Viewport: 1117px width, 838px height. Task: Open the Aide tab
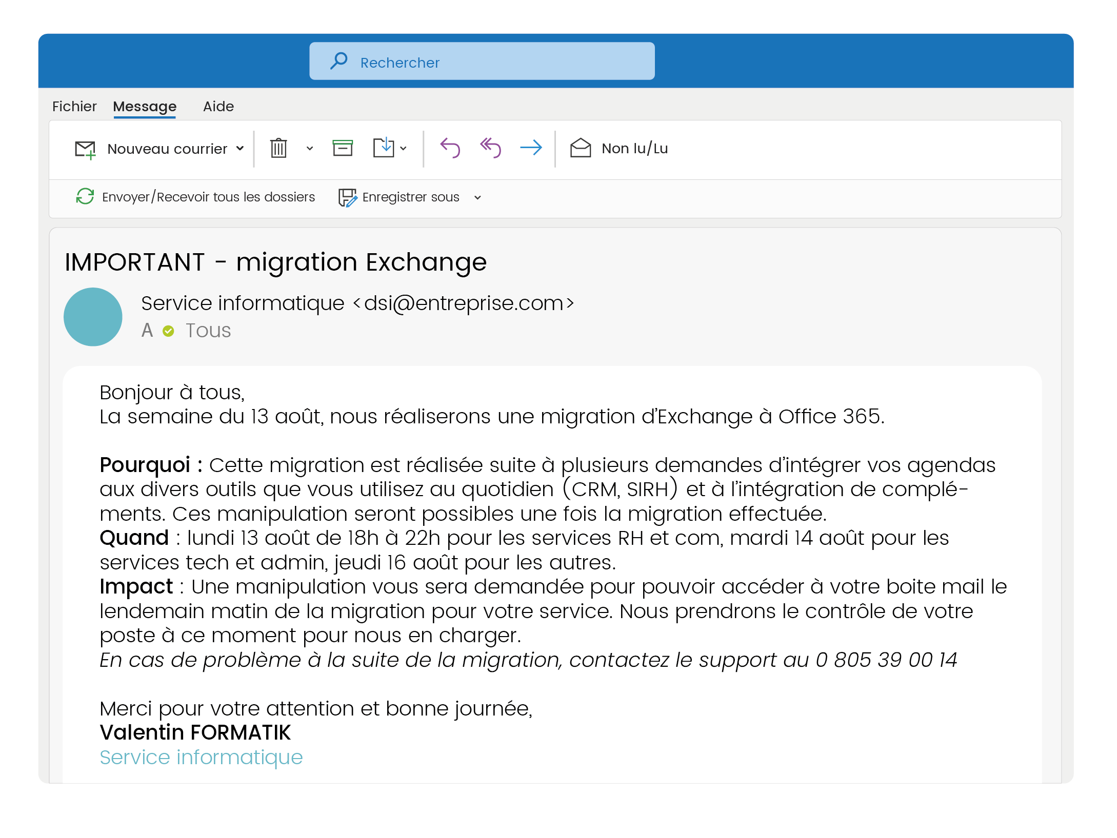pos(218,106)
